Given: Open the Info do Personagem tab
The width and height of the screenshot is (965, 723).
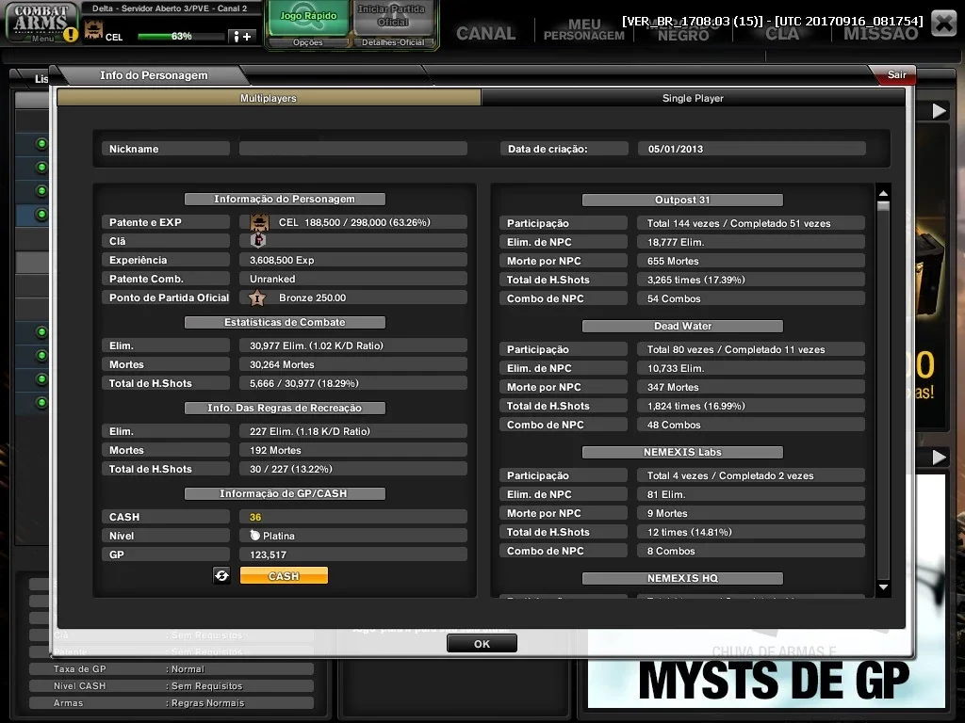Looking at the screenshot, I should (x=154, y=75).
